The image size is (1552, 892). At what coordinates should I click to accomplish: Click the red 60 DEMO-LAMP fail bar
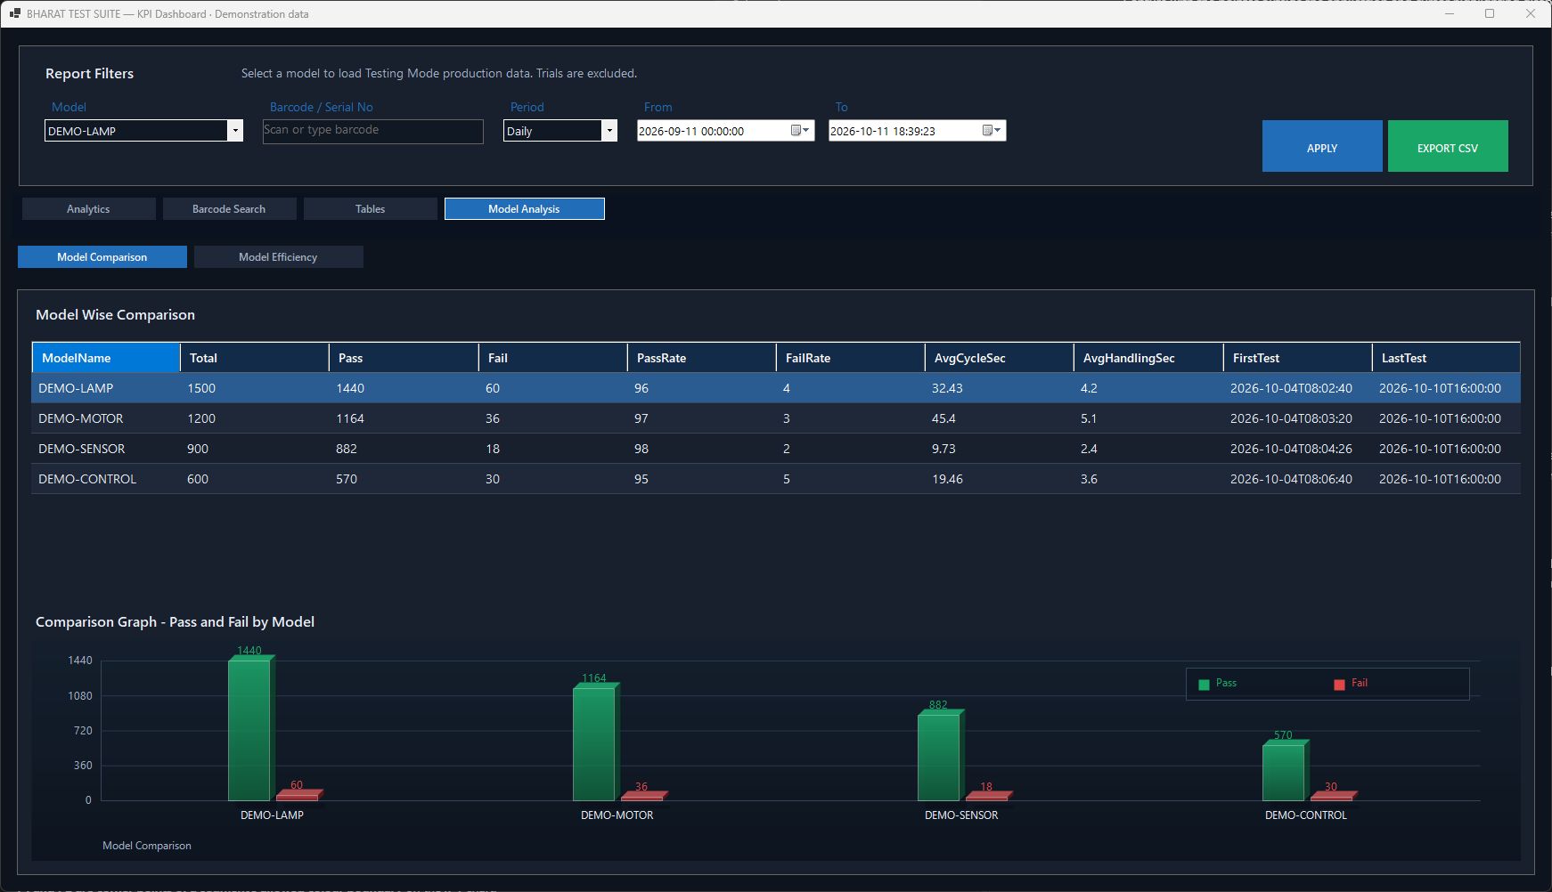coord(298,796)
